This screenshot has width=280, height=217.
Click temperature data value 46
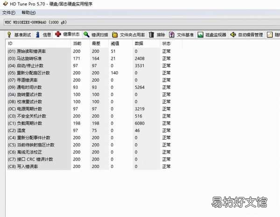(x=137, y=131)
